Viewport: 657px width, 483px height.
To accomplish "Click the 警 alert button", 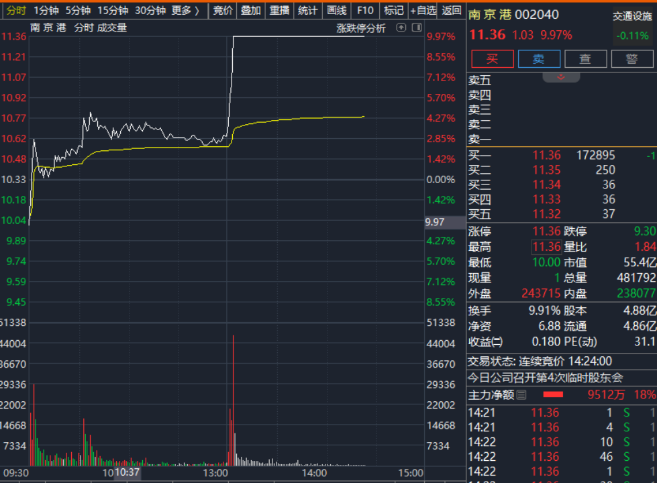I will coord(631,59).
